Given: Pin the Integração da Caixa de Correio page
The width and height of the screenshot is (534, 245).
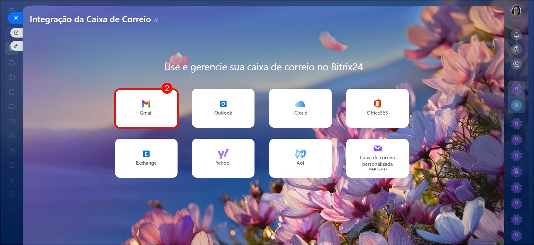Looking at the screenshot, I should click(156, 20).
